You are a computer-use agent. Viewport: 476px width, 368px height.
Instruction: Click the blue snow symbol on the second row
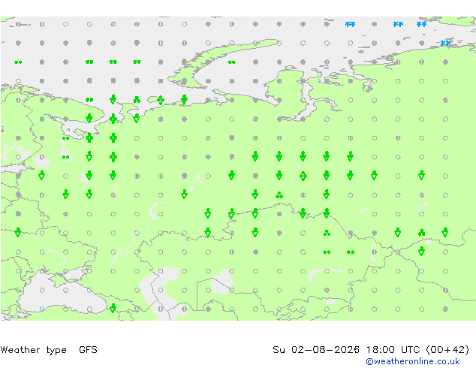[x=445, y=43]
